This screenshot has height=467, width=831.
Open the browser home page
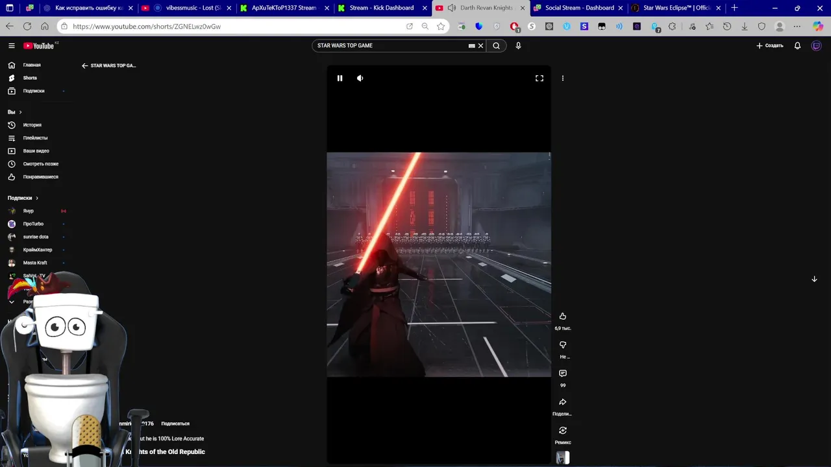point(44,27)
